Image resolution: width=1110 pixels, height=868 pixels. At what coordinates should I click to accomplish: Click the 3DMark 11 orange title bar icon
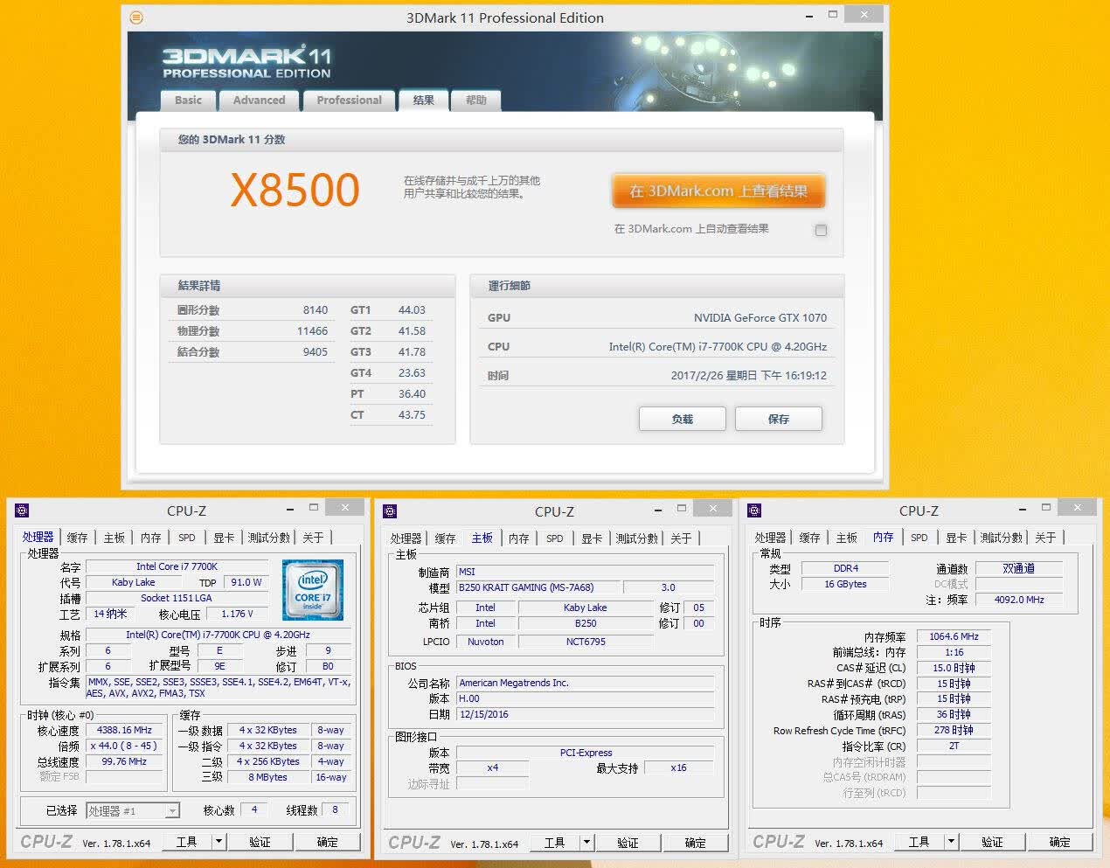coord(136,17)
